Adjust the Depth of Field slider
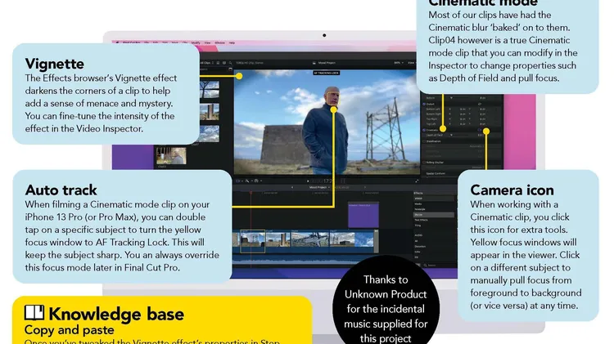Viewport: 614px width, 344px height. tap(461, 135)
